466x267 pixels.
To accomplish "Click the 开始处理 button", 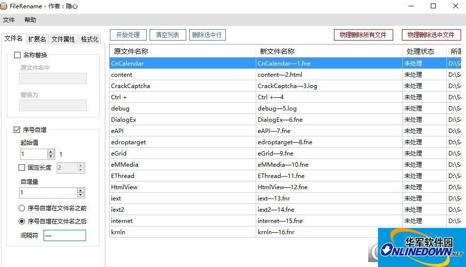I will point(128,35).
